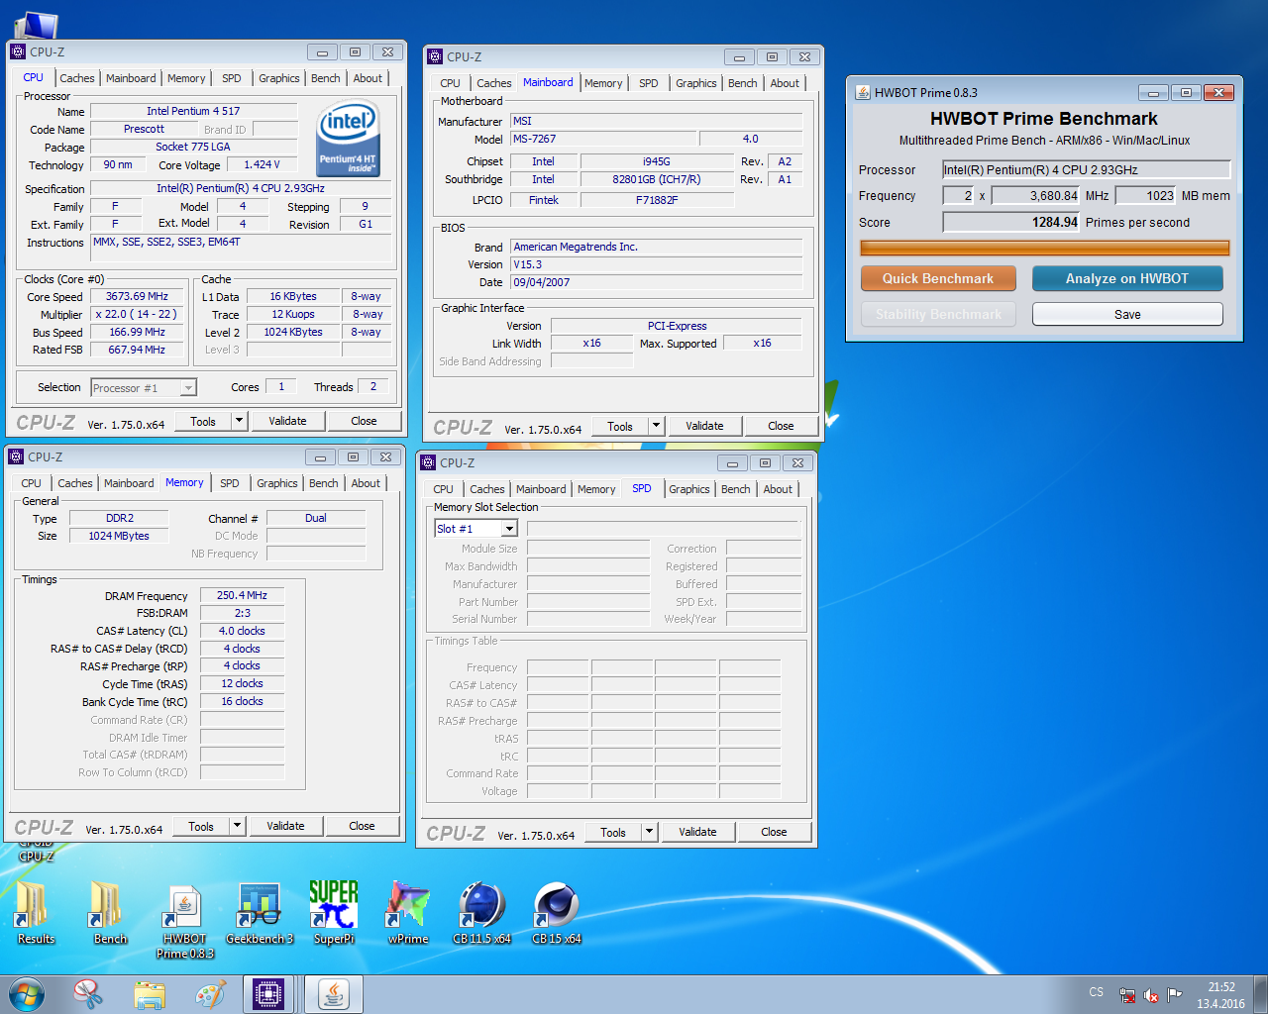Open CPU tab in CPU-Z SPD window
This screenshot has width=1268, height=1014.
pos(443,489)
